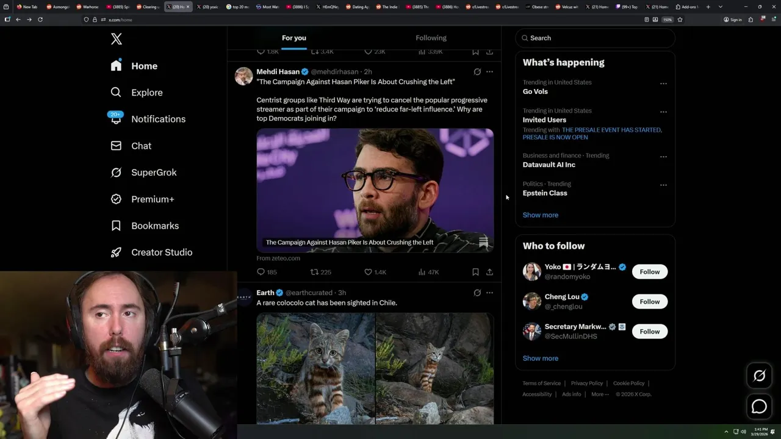Screen dimensions: 781x439
Task: Click the X logo in sidebar
Action: (117, 39)
